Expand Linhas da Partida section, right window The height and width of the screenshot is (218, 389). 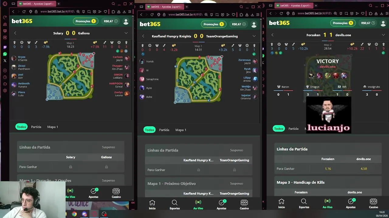tap(328, 149)
